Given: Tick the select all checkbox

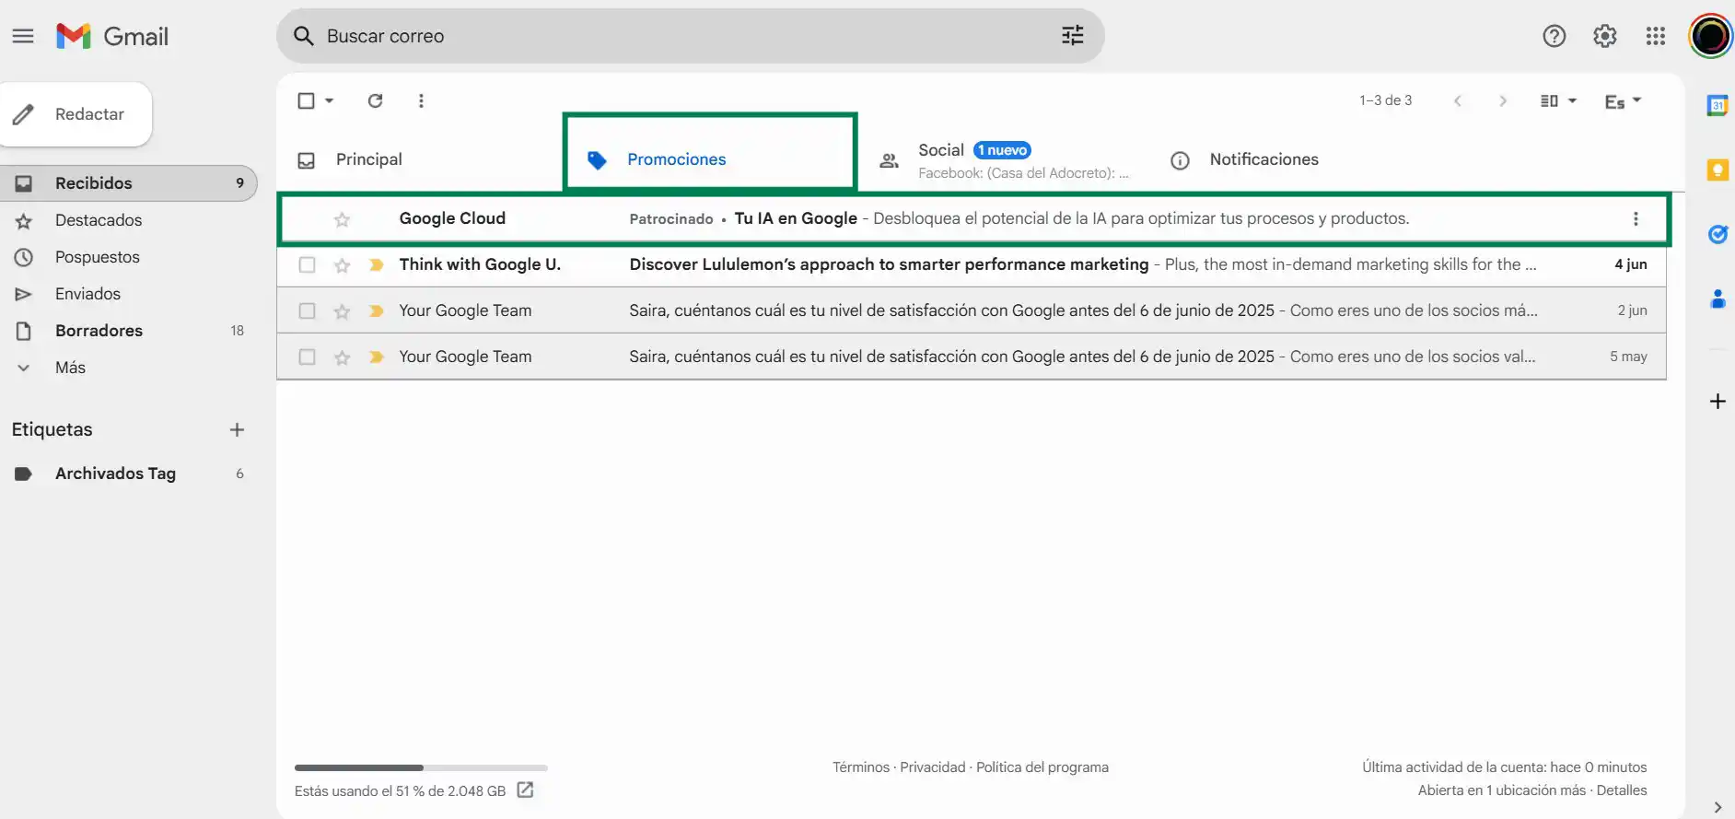Looking at the screenshot, I should click(x=307, y=100).
